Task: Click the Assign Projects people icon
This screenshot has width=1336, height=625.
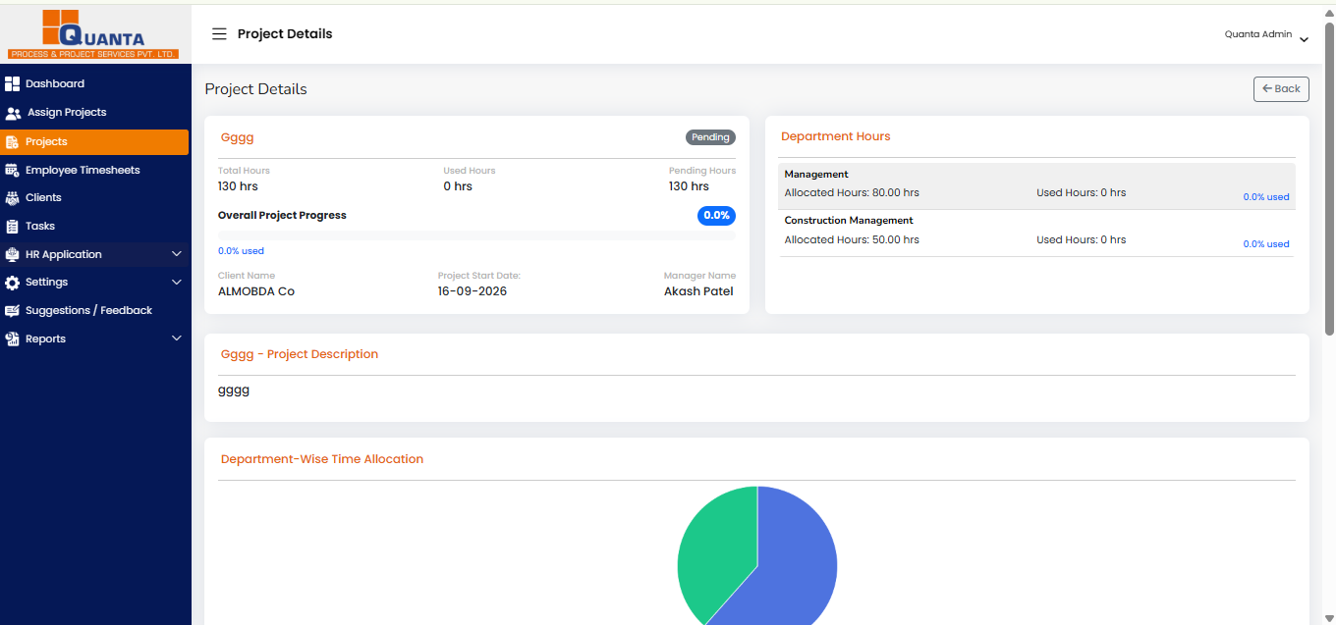Action: (13, 113)
